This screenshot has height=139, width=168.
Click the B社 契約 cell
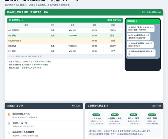coord(26,35)
